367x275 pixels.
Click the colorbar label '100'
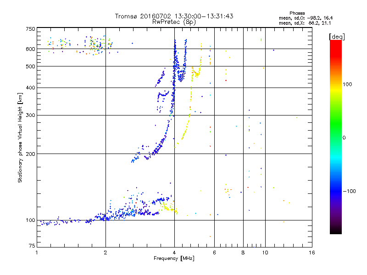[x=347, y=84]
